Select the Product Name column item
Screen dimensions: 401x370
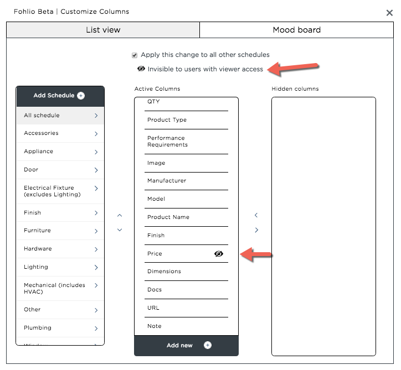tap(186, 217)
